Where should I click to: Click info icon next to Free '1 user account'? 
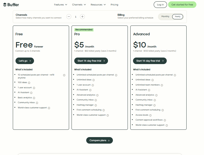point(34,88)
